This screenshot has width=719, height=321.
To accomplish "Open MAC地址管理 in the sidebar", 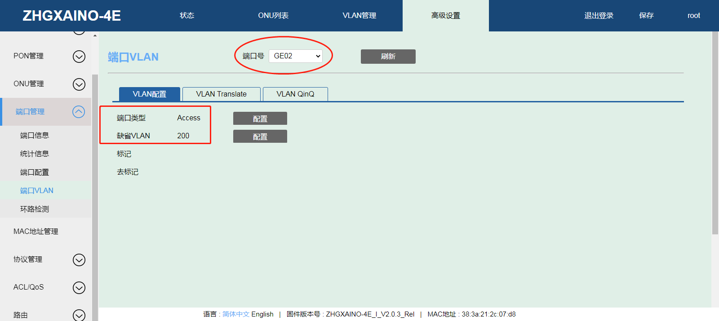I will [x=36, y=232].
